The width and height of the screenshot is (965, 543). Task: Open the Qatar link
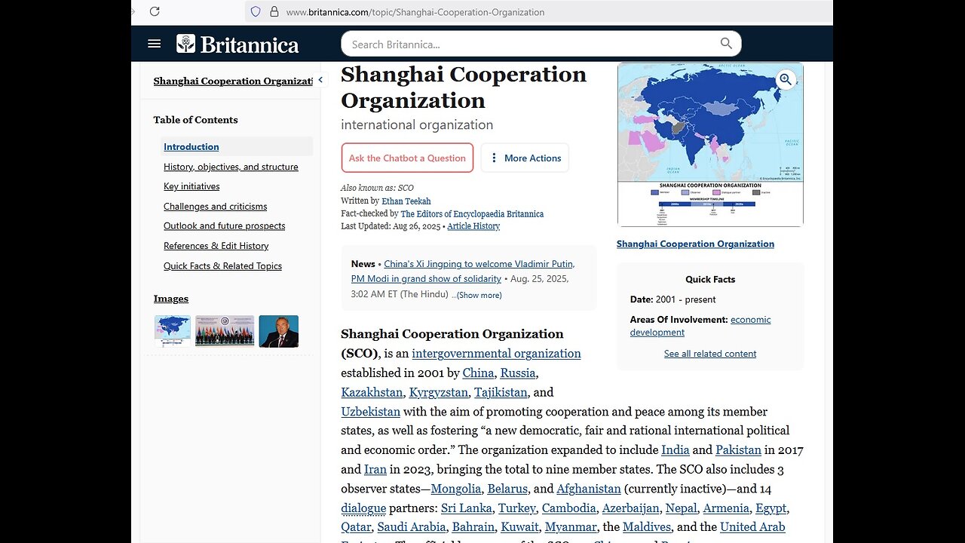click(356, 527)
